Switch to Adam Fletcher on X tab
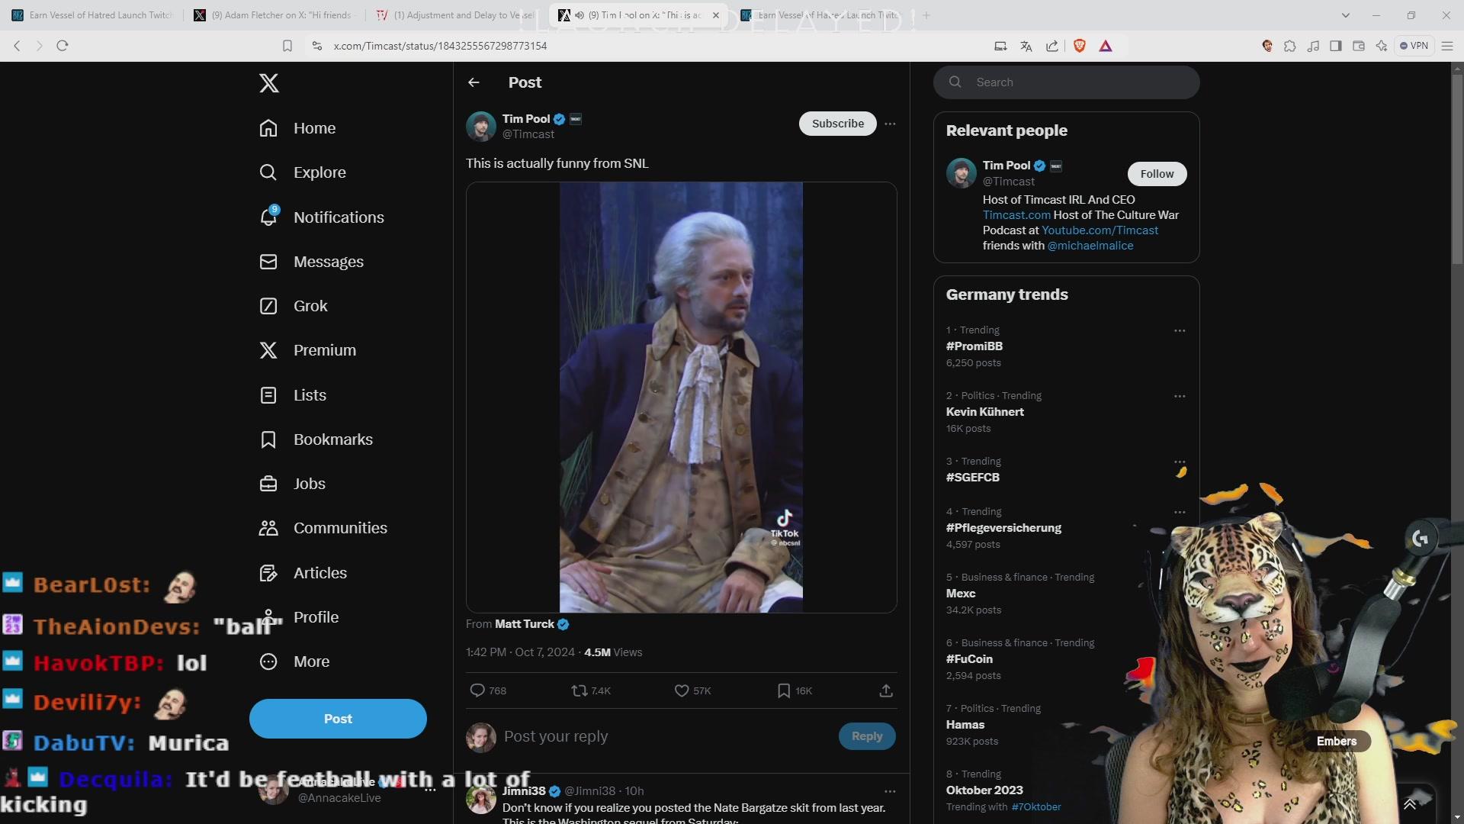This screenshot has height=824, width=1464. 274,15
